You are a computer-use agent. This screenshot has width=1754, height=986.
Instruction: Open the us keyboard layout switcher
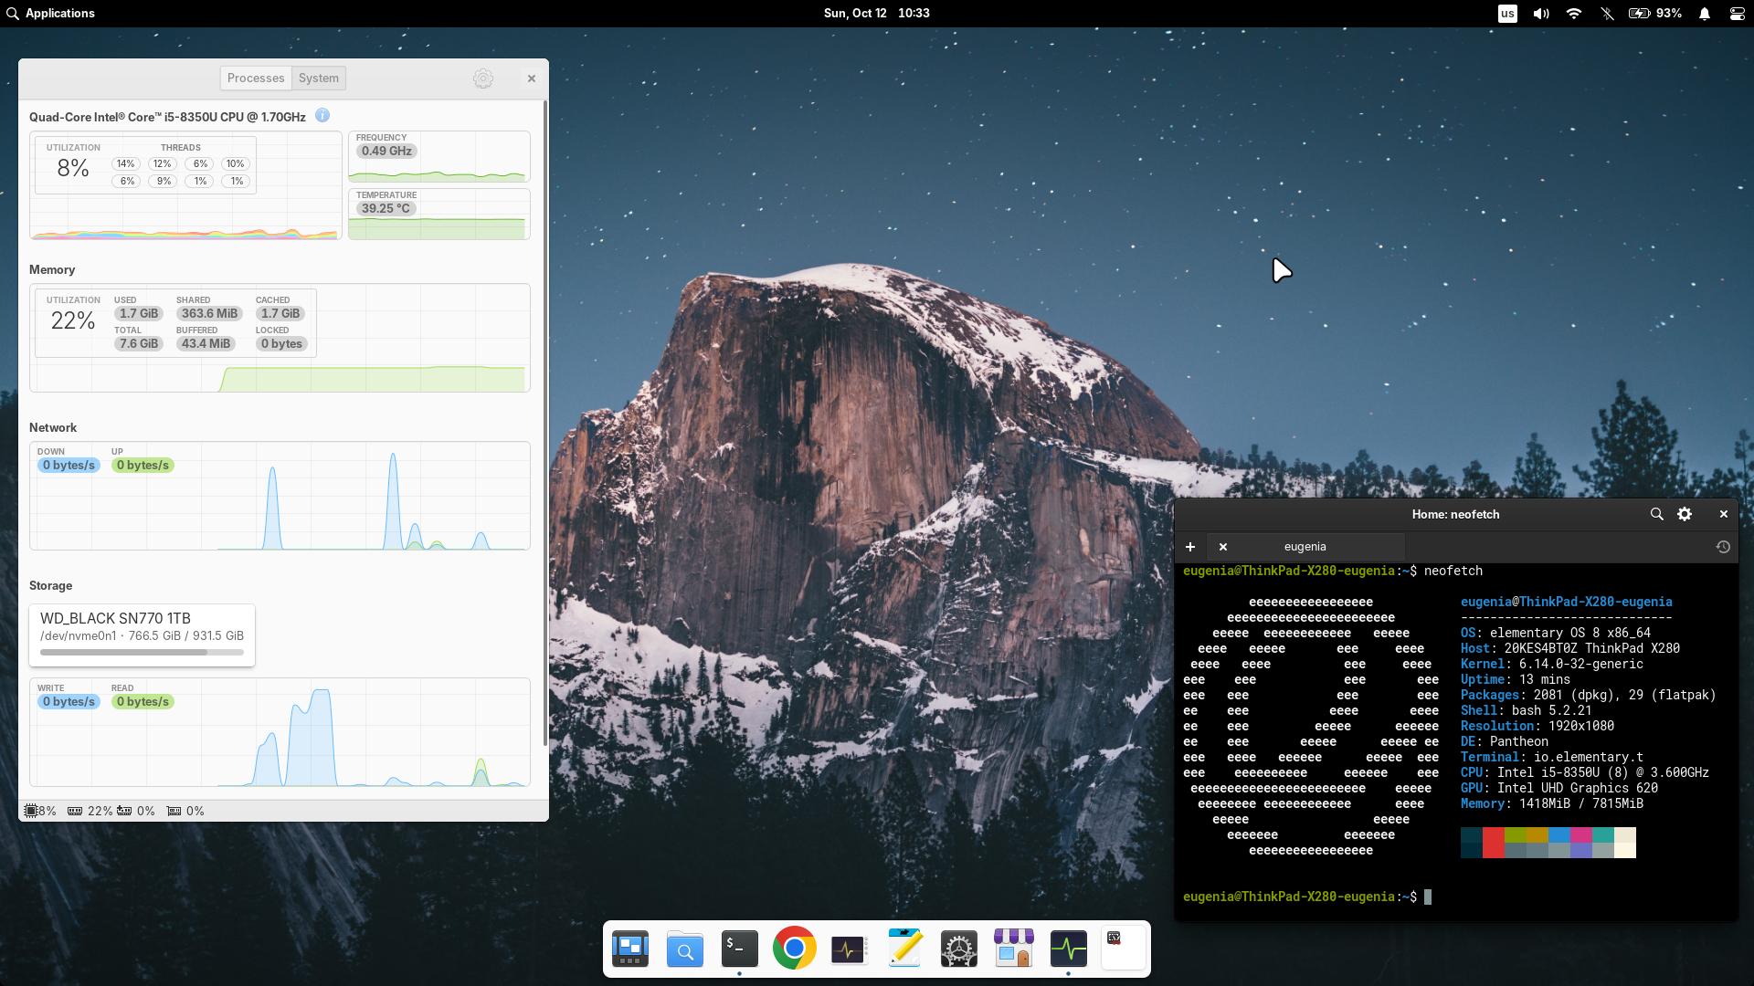pyautogui.click(x=1508, y=13)
